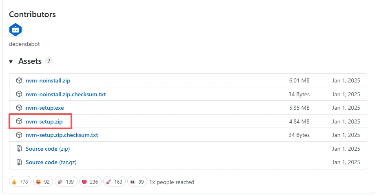
Task: Open nvm-noinstall.zip.checksum.txt link
Action: click(x=65, y=94)
